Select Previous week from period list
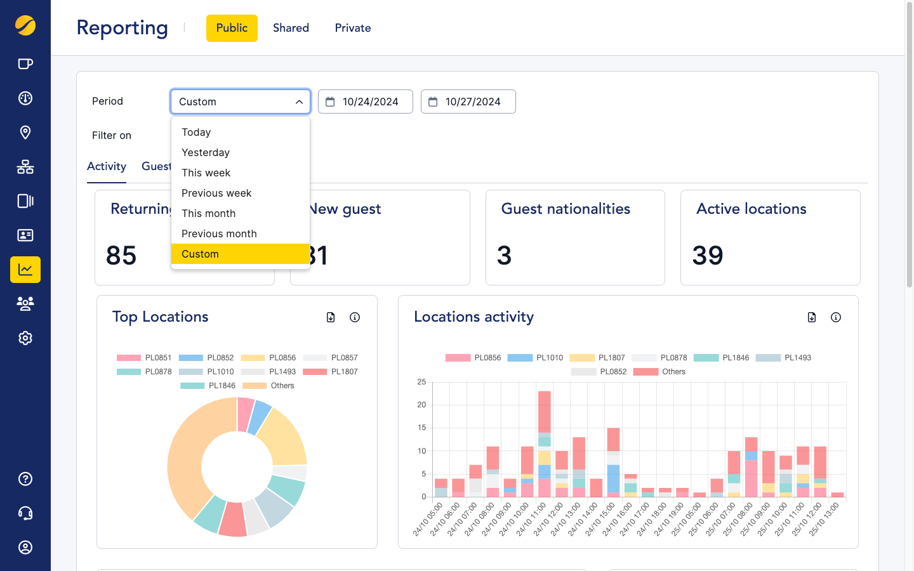 coord(216,193)
